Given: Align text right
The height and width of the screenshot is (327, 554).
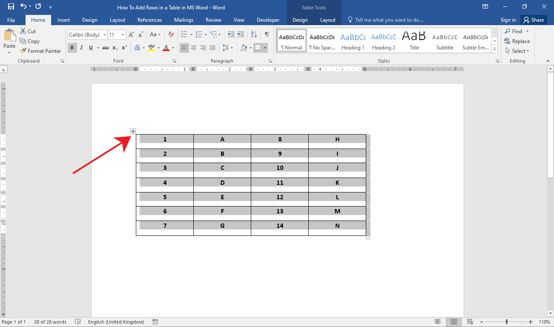Looking at the screenshot, I should coord(203,48).
